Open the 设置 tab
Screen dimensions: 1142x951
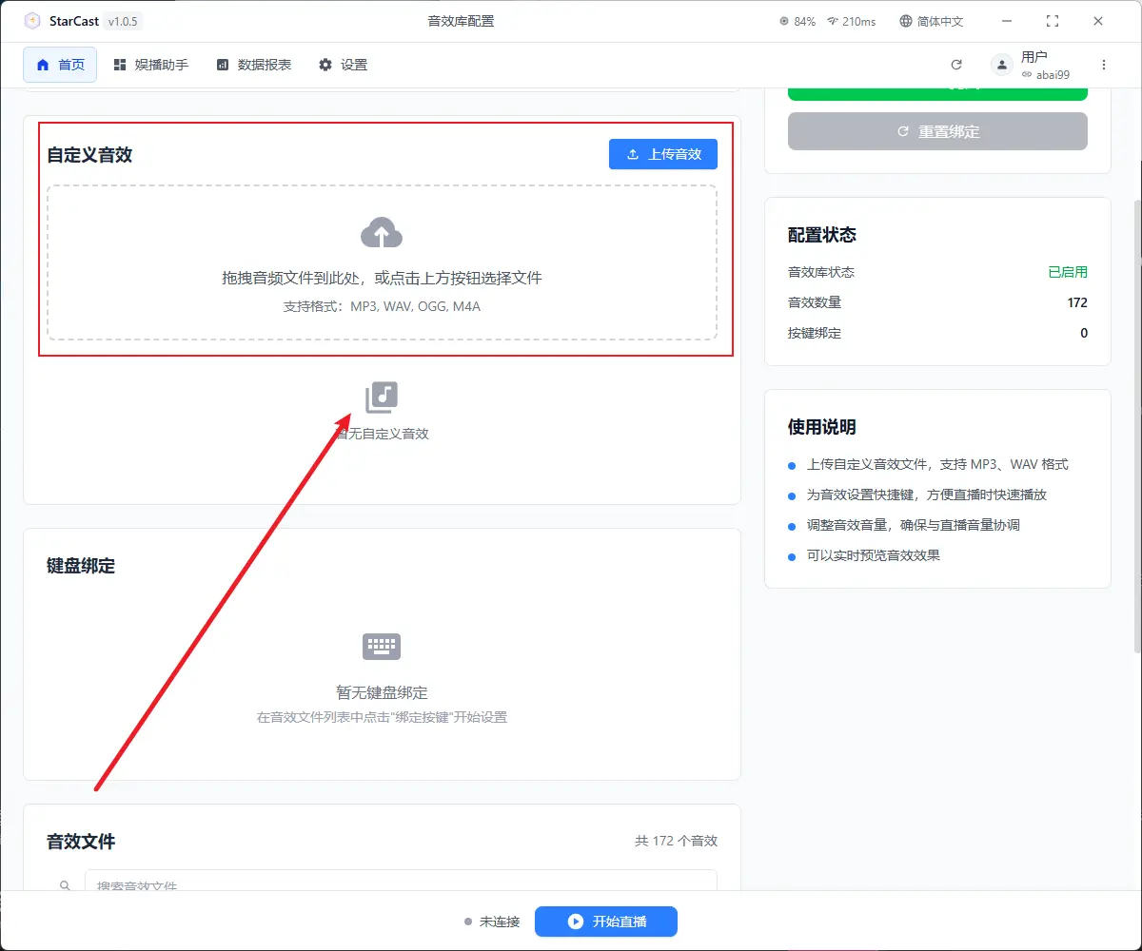click(343, 65)
